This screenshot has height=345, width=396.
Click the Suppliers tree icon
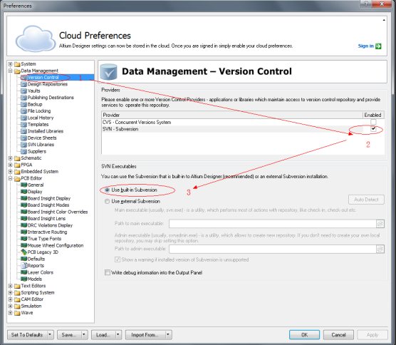(x=24, y=151)
